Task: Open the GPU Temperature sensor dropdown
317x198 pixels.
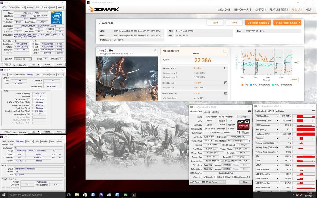Action: [x=277, y=125]
